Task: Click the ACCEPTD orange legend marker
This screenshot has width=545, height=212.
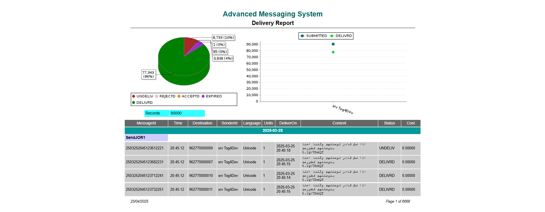Action: 179,96
